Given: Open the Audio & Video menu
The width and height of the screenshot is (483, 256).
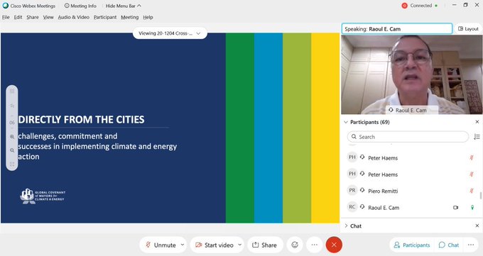Looking at the screenshot, I should pyautogui.click(x=74, y=17).
